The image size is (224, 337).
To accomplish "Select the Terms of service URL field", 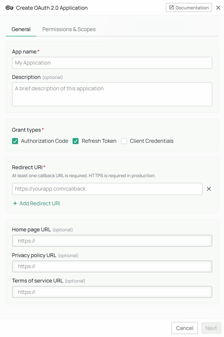I will tap(112, 292).
